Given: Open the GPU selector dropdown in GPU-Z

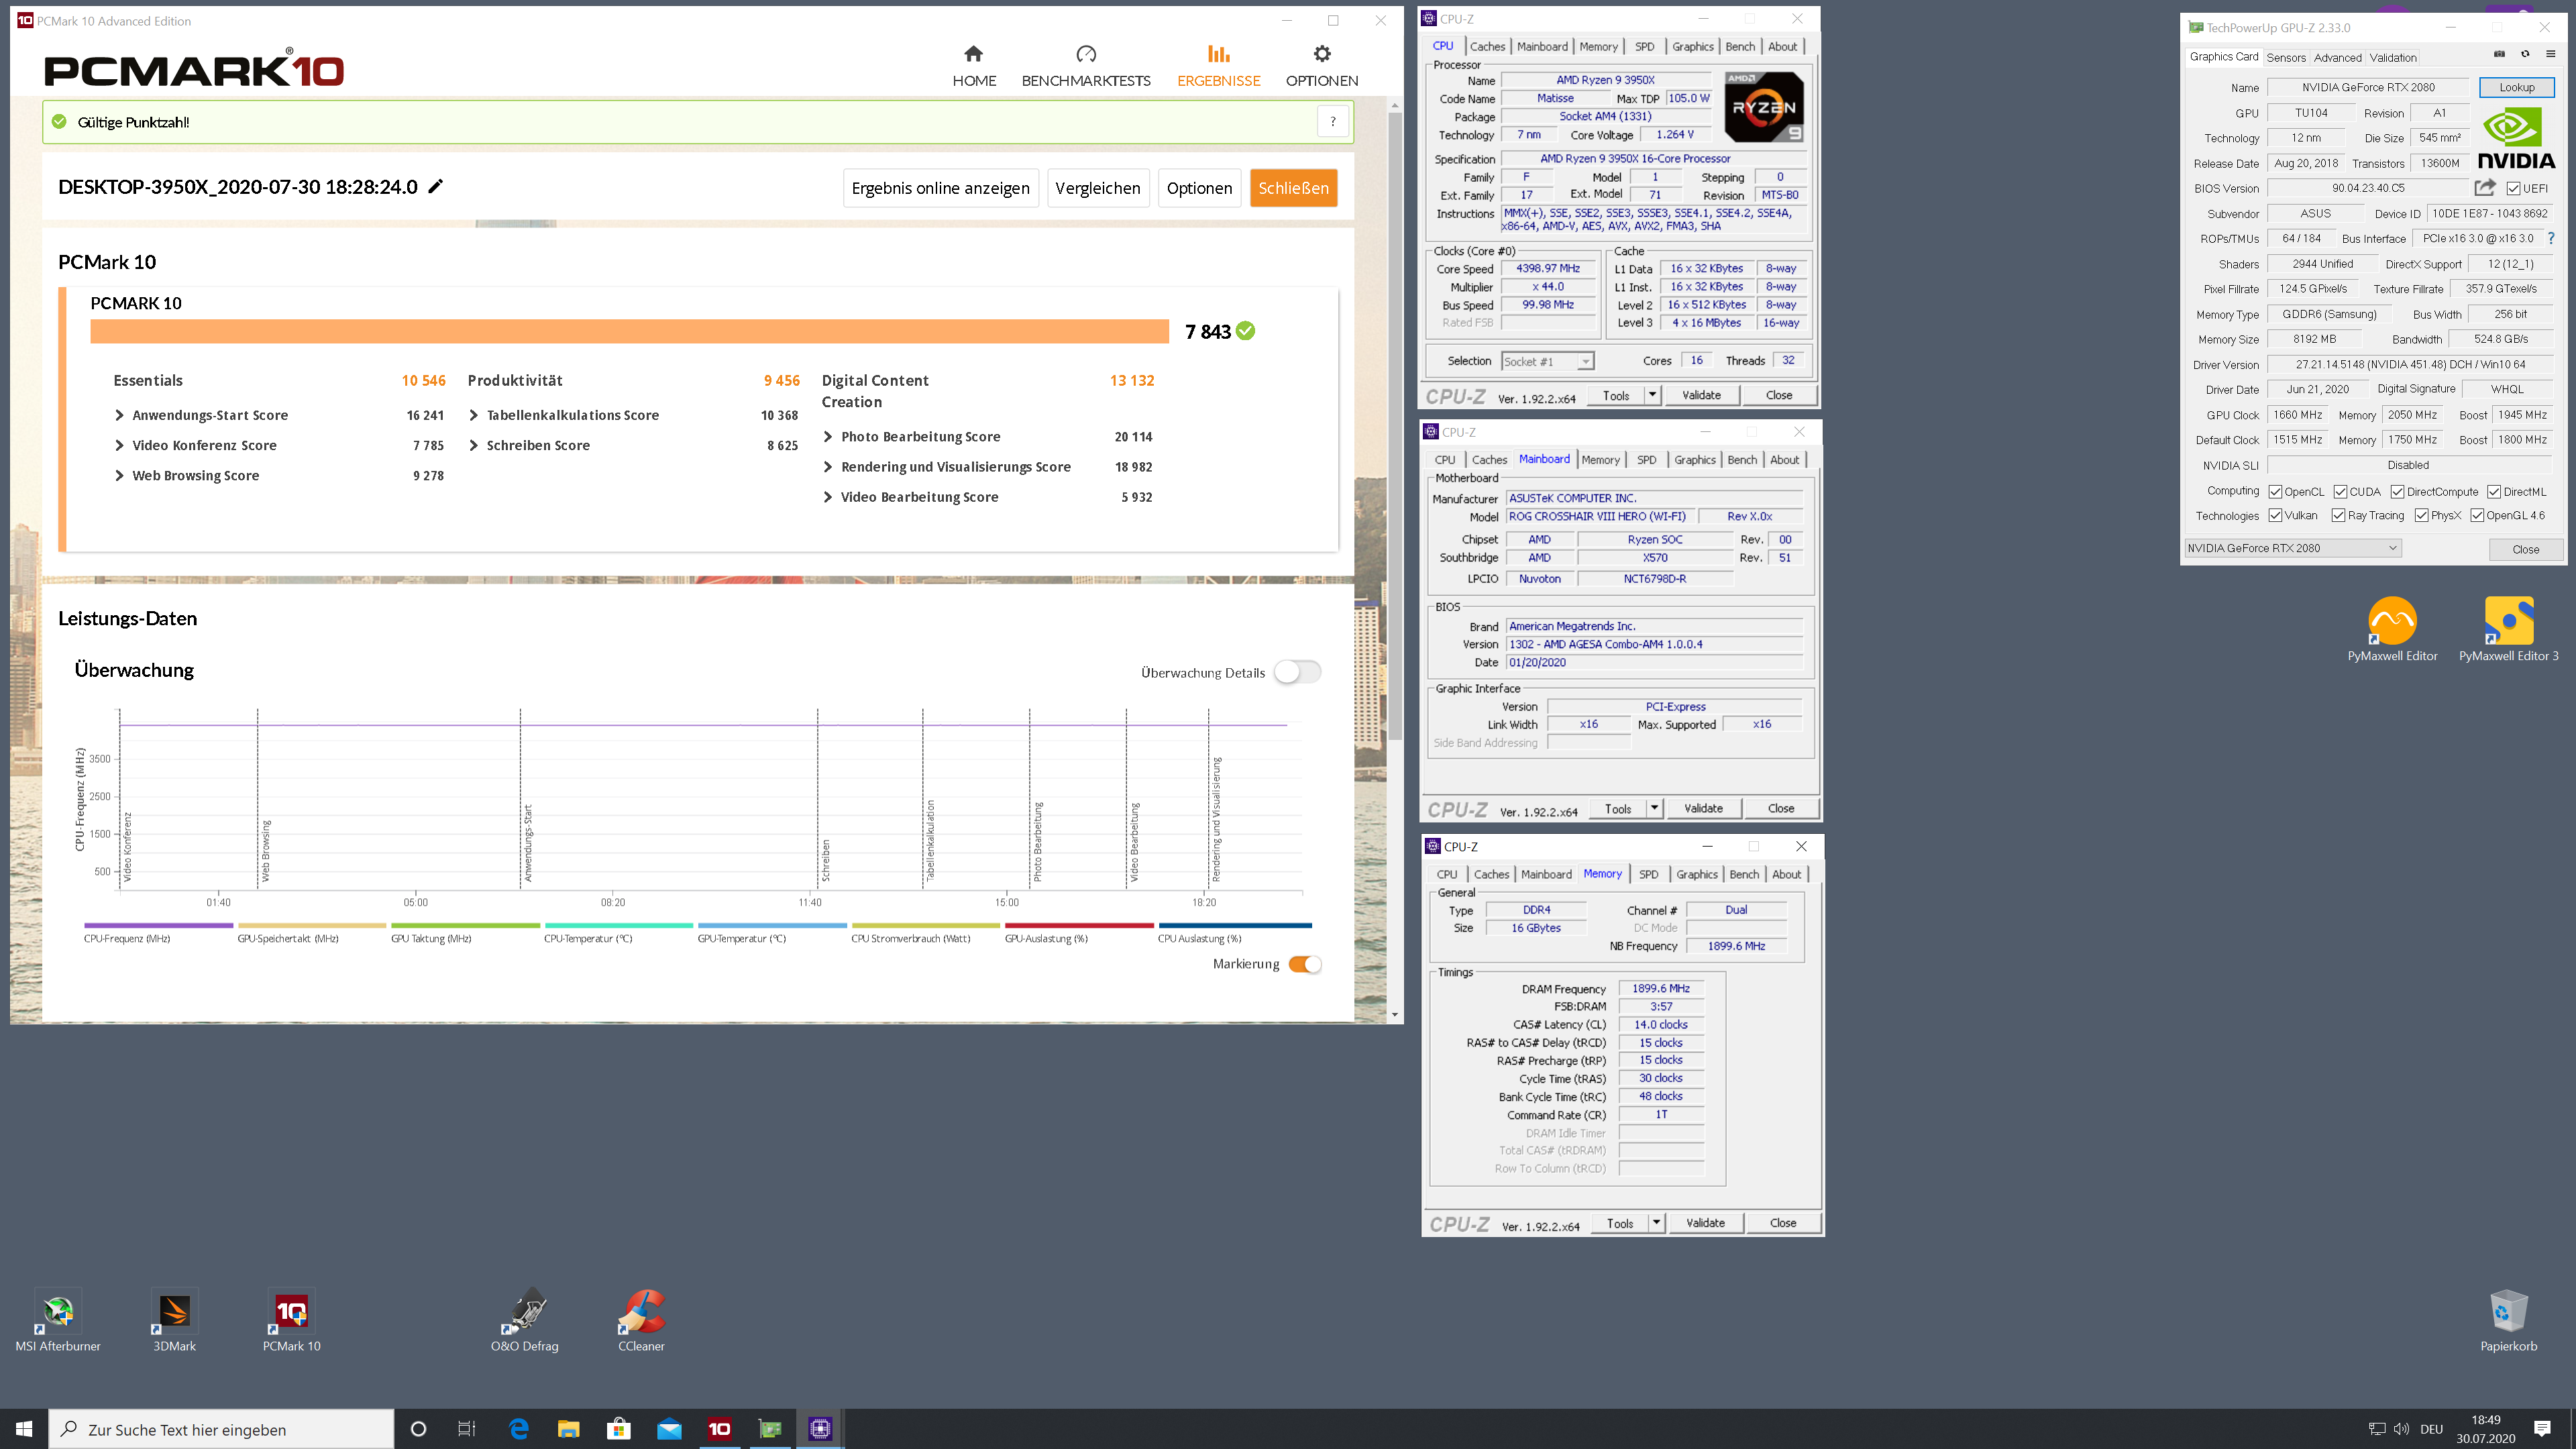Looking at the screenshot, I should [x=2292, y=548].
